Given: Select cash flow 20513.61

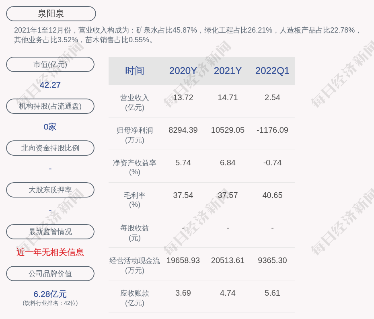Looking at the screenshot, I should coord(228,260).
